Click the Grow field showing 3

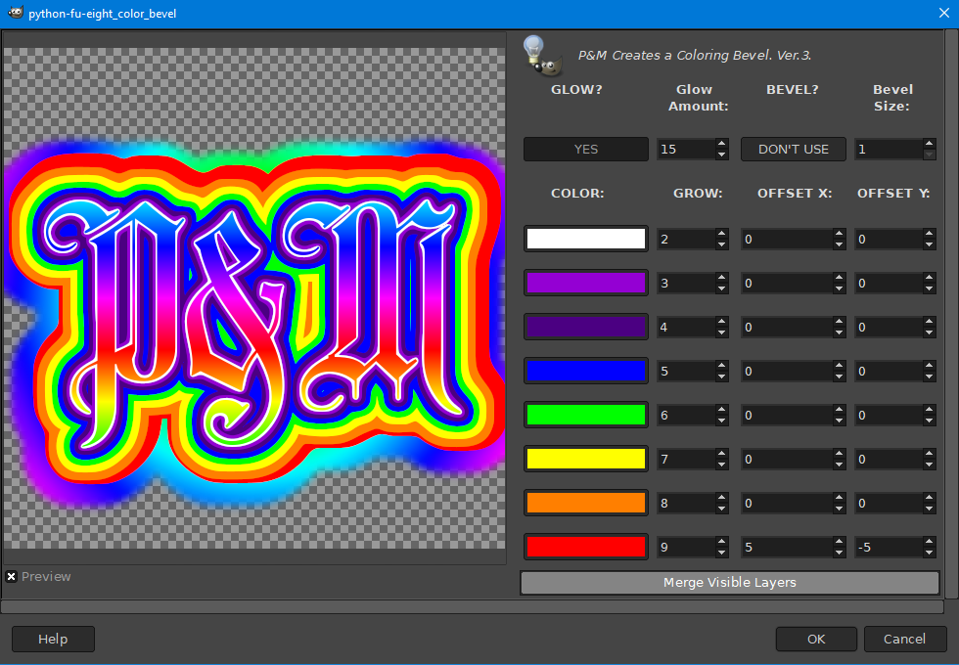pyautogui.click(x=686, y=283)
